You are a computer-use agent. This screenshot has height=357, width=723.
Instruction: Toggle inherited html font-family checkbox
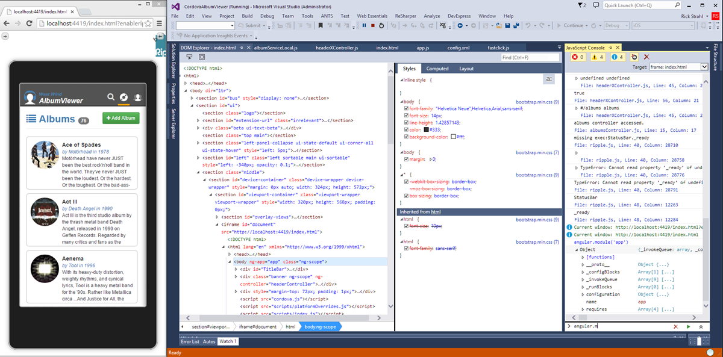pos(406,248)
